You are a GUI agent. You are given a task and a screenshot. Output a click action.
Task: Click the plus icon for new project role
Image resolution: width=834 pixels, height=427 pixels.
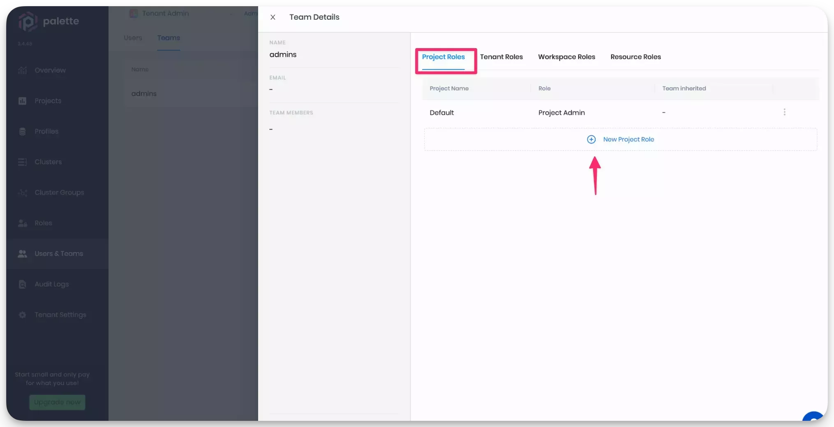(591, 139)
